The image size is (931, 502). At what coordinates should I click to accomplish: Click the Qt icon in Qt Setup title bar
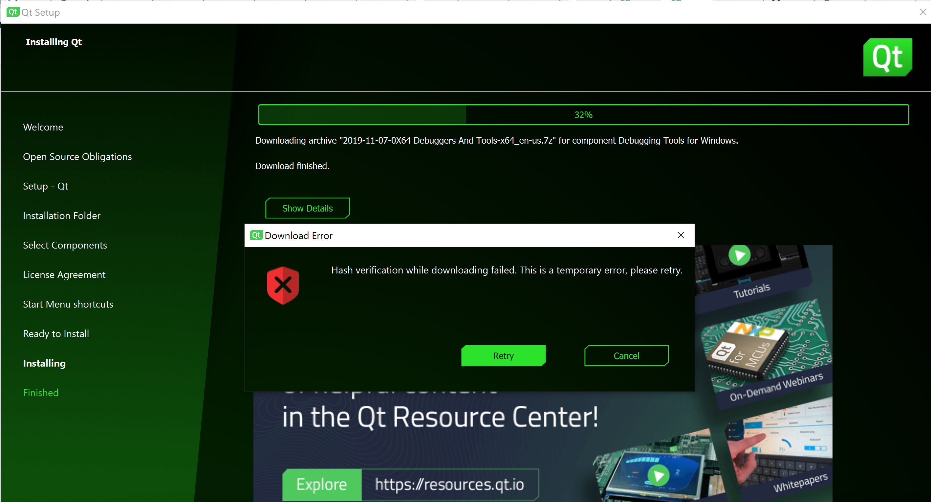[x=13, y=11]
